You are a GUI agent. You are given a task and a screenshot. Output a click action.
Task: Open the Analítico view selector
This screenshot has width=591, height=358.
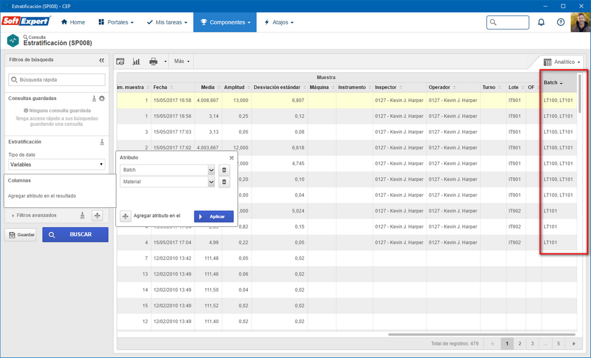[561, 62]
